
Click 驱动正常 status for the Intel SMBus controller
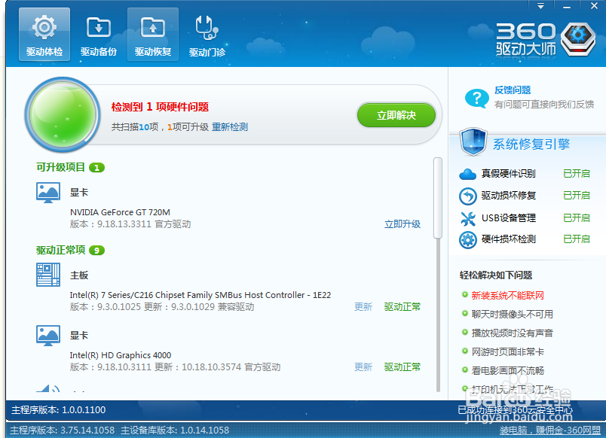[x=402, y=307]
